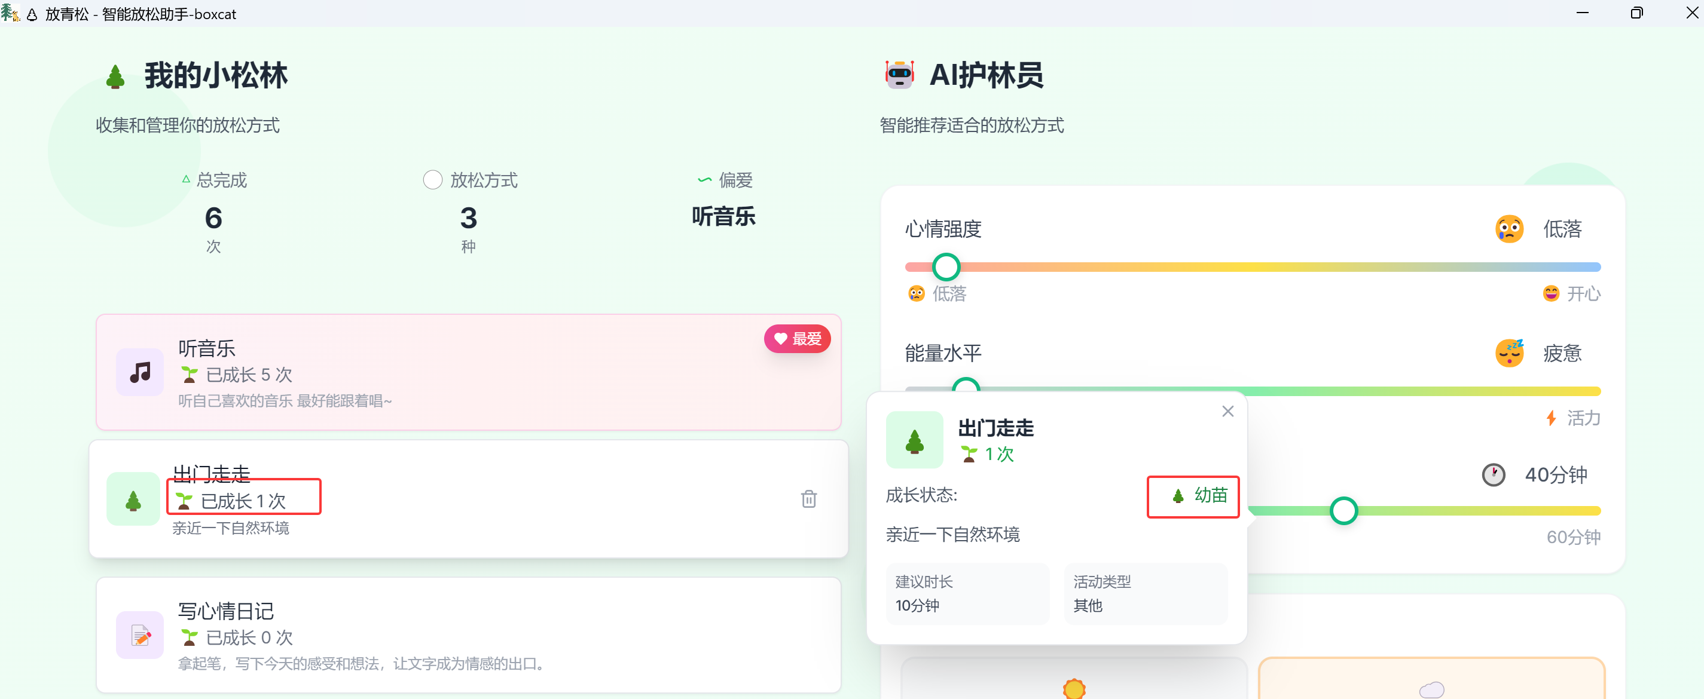This screenshot has height=699, width=1704.
Task: Click the sad face emoji next to 低落 status
Action: [x=1509, y=229]
